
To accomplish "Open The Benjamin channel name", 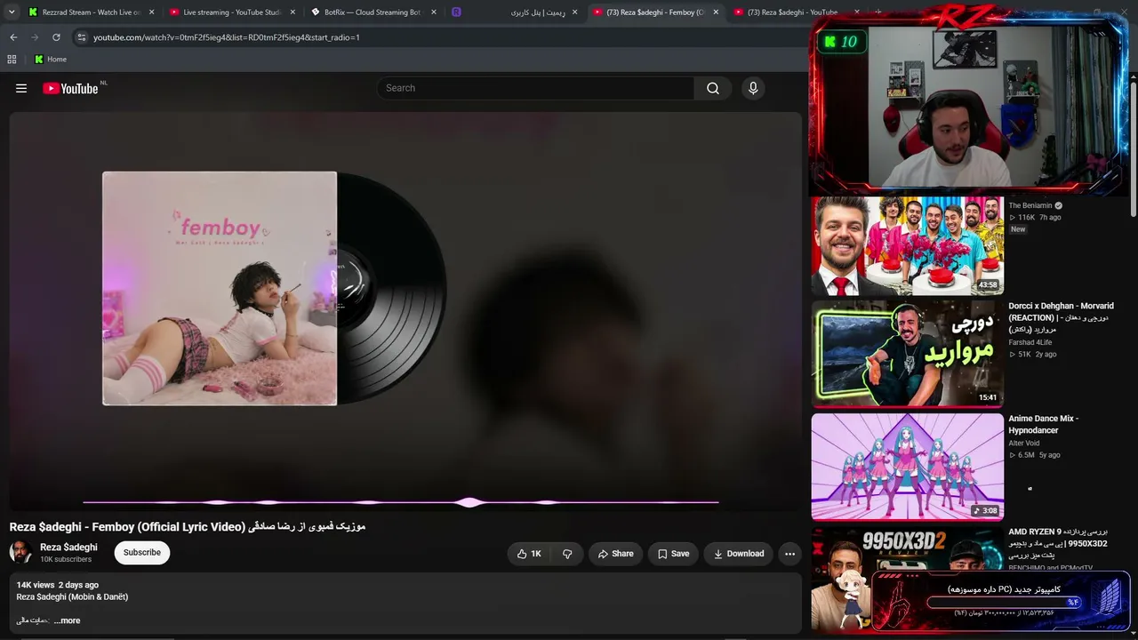I will (x=1030, y=205).
